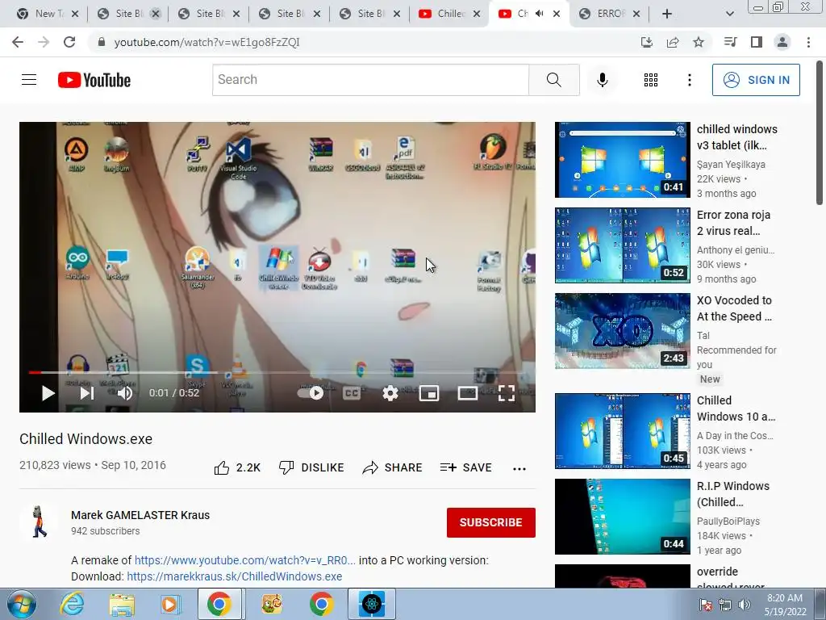Switch to theater mode
This screenshot has height=620, width=826.
coord(467,393)
